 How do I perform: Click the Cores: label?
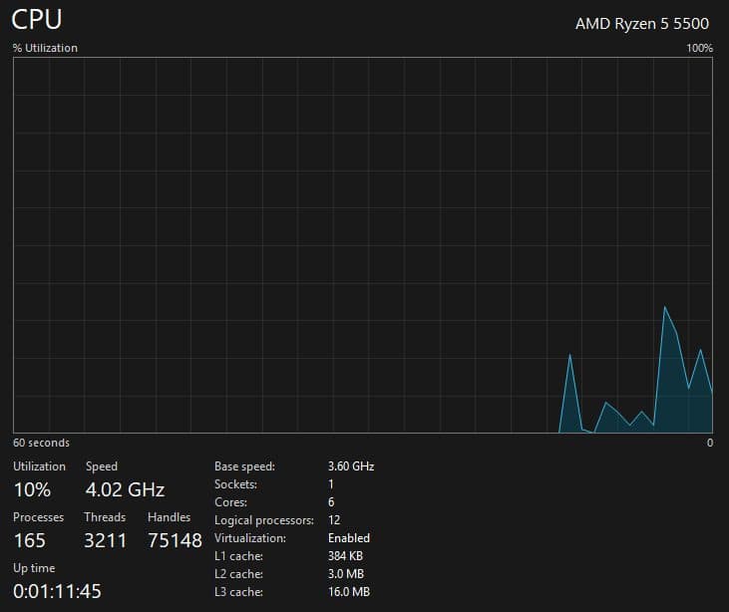click(230, 502)
